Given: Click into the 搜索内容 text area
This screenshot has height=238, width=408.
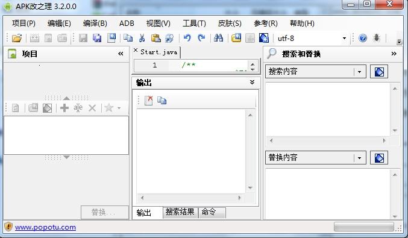Looking at the screenshot, I should (x=328, y=109).
